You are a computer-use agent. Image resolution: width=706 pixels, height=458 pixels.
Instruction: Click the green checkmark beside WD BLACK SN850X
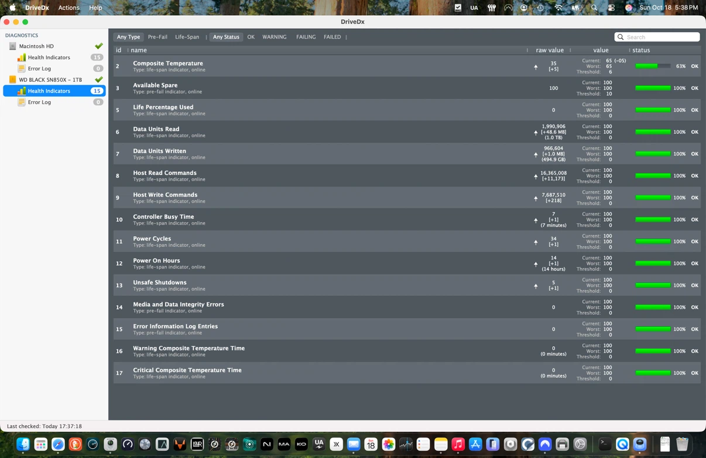99,80
